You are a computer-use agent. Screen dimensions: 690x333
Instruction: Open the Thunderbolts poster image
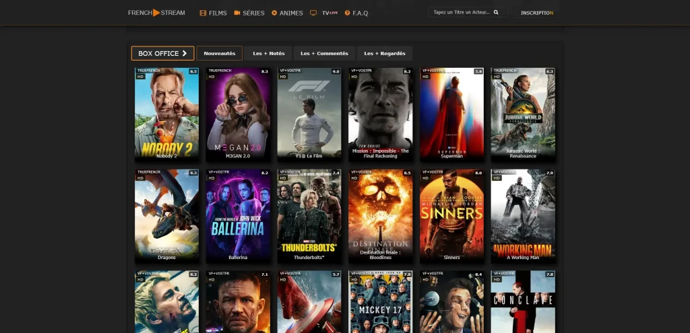click(309, 216)
